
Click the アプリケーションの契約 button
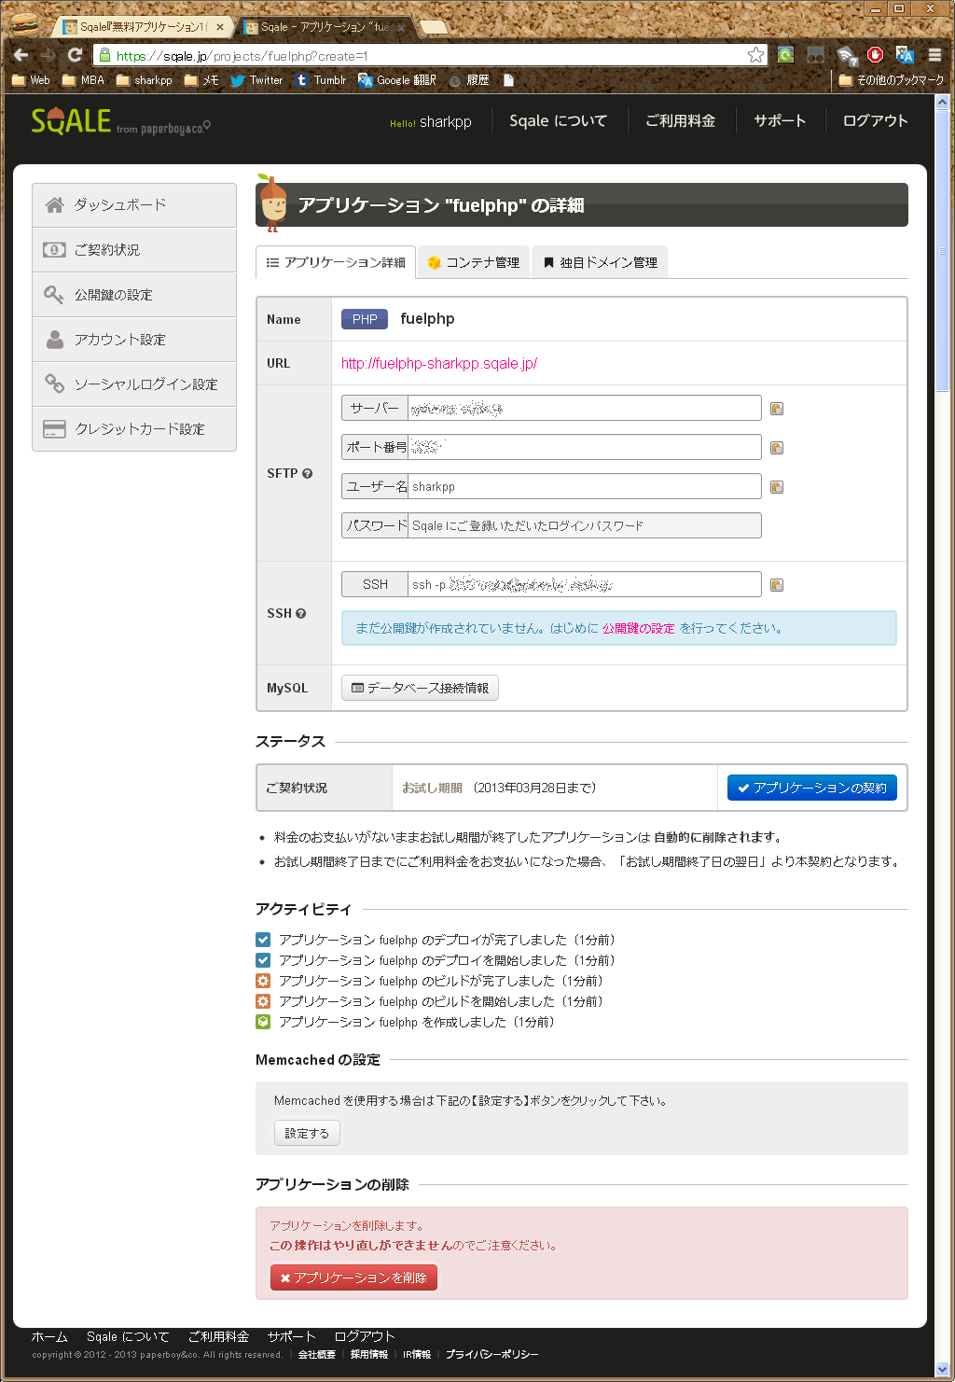(812, 788)
